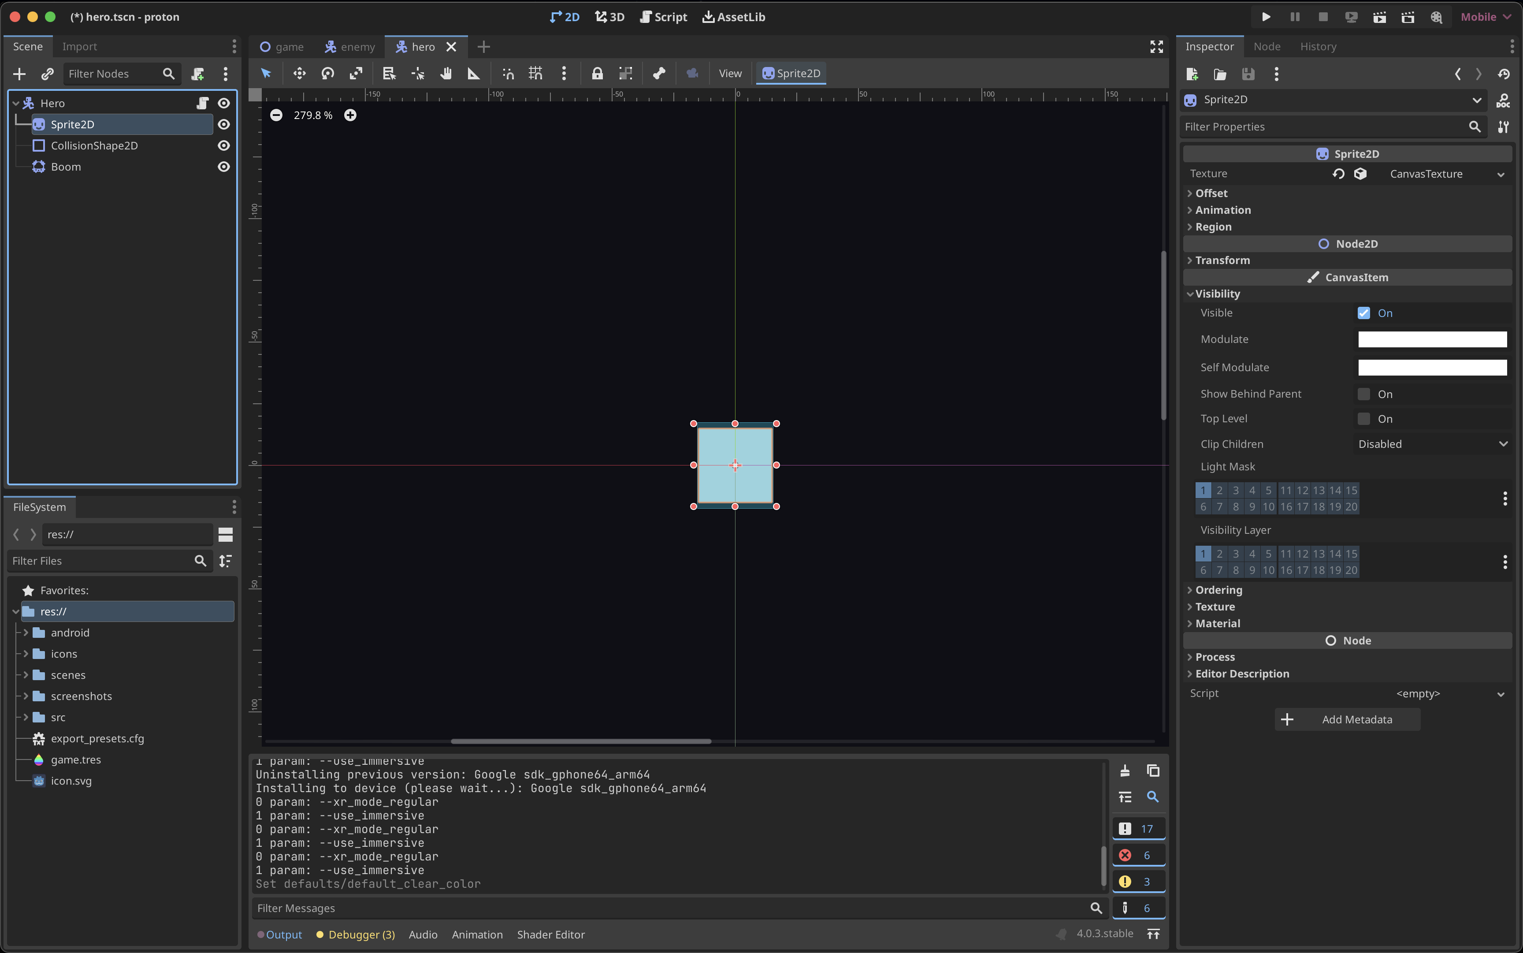Zoom out the canvas view
This screenshot has width=1523, height=953.
point(276,115)
